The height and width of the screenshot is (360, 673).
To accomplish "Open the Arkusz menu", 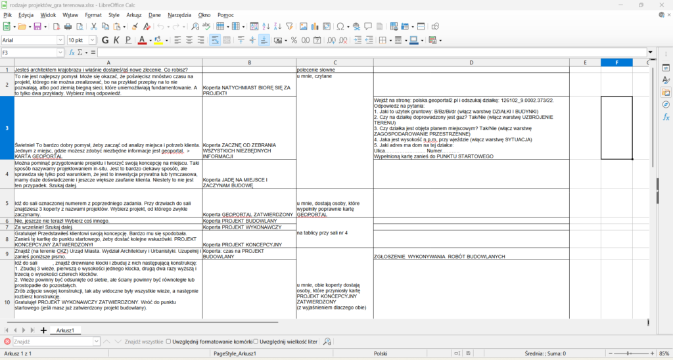I will (x=134, y=15).
